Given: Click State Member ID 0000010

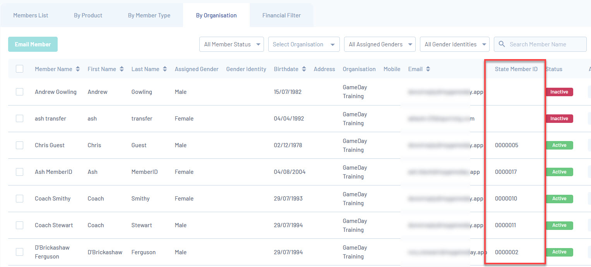Looking at the screenshot, I should (506, 199).
